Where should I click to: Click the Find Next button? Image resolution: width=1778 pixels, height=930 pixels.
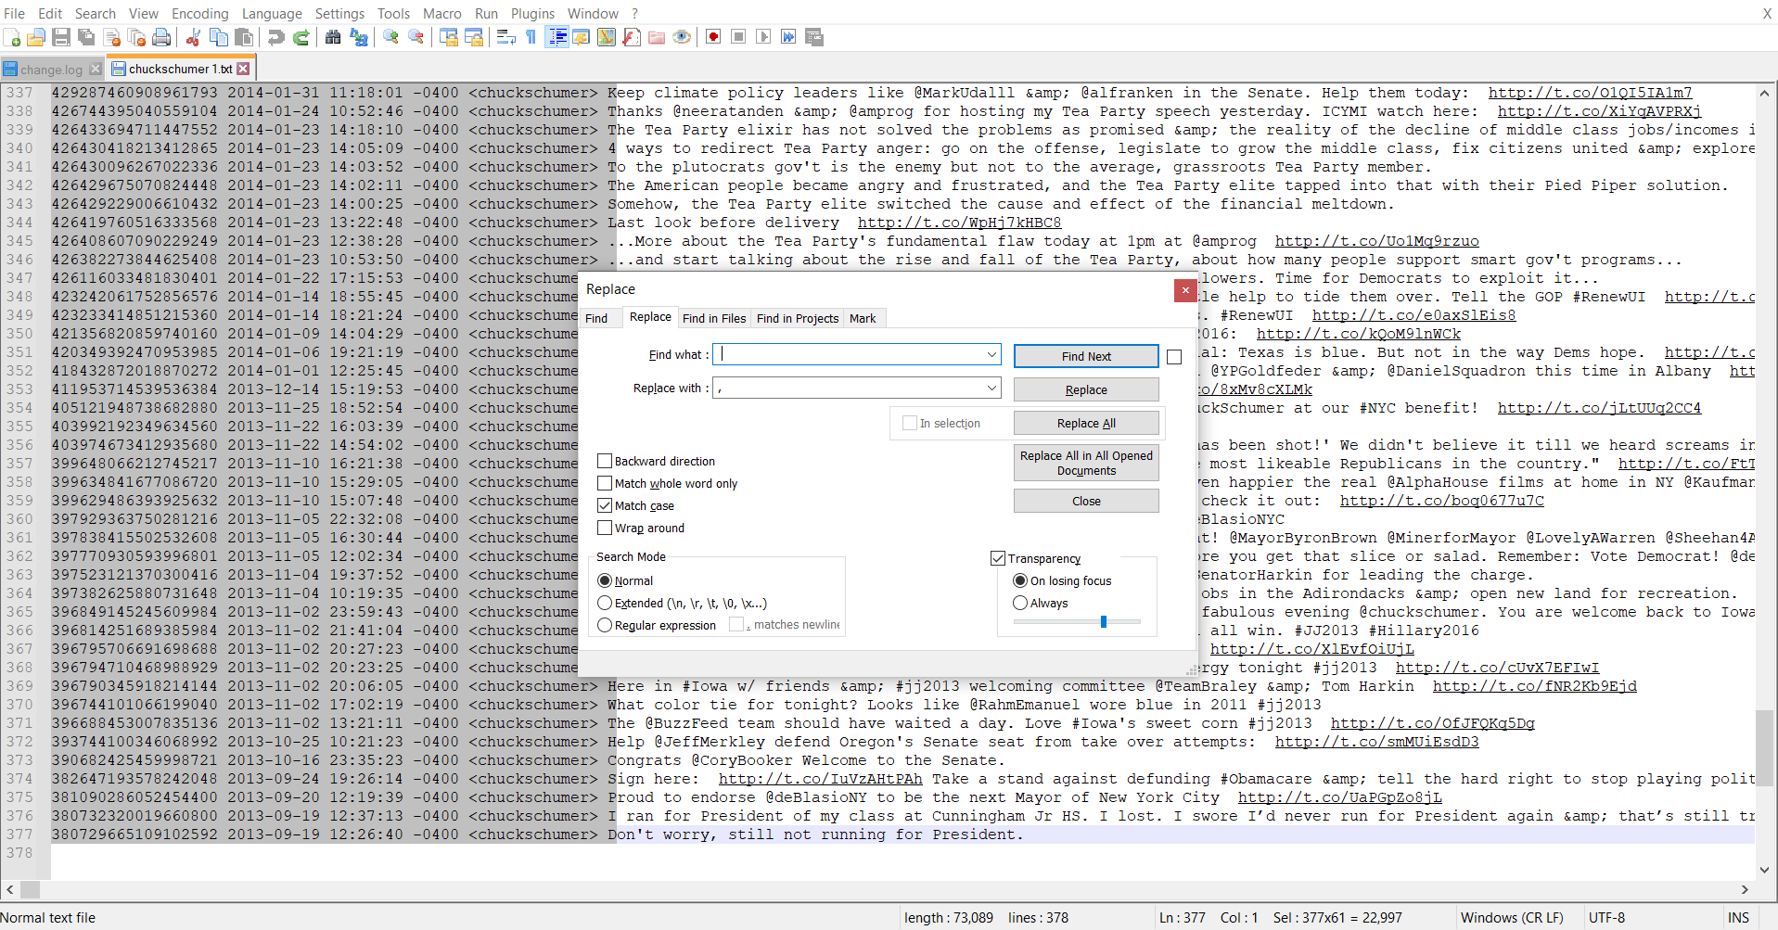pyautogui.click(x=1086, y=356)
